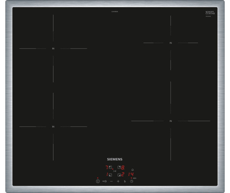
Task: Click the upper-left zone IN marker
Action: [x=53, y=48]
